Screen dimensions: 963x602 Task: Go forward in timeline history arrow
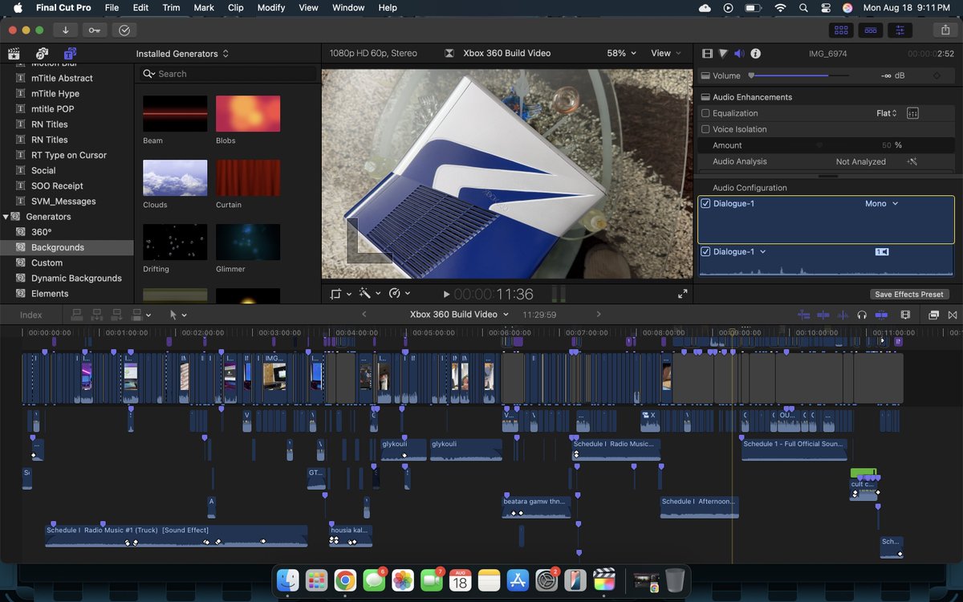pyautogui.click(x=599, y=315)
